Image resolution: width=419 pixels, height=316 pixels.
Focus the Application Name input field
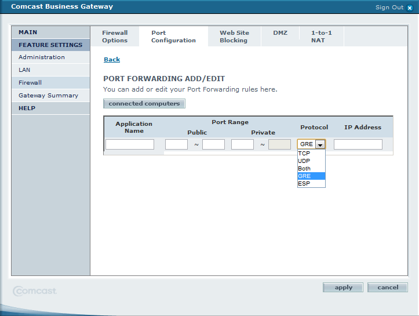[130, 144]
